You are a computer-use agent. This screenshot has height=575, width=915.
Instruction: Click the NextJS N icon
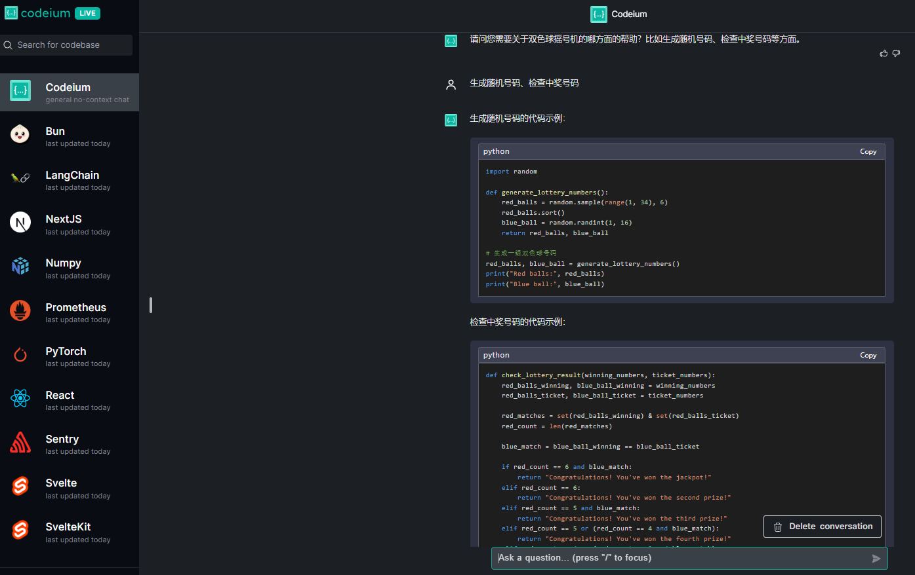coord(20,223)
